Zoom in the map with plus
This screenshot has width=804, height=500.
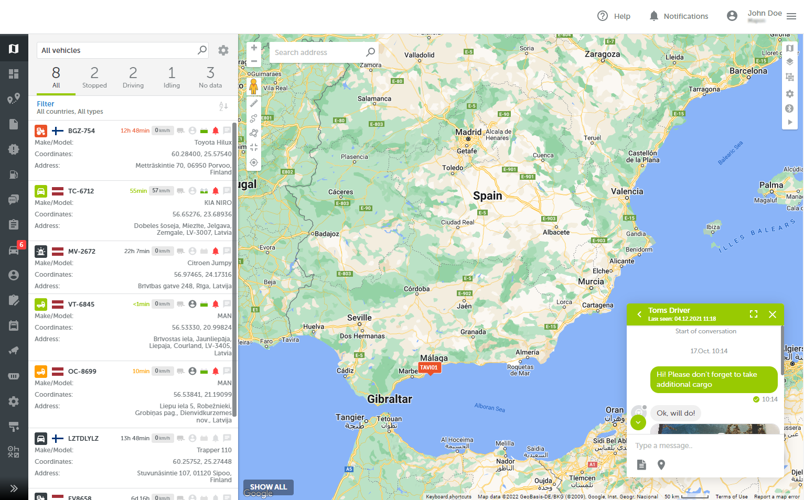point(254,48)
